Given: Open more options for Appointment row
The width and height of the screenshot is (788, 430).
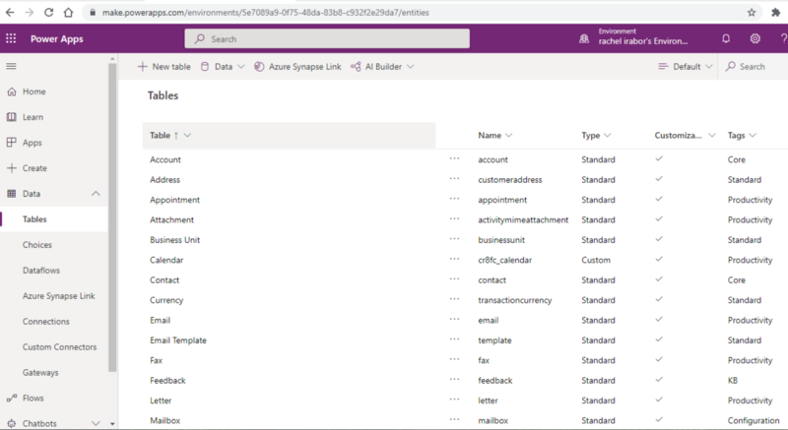Looking at the screenshot, I should [454, 199].
